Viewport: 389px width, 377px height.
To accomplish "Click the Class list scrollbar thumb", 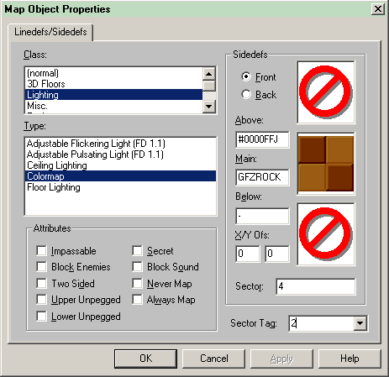I will [209, 86].
